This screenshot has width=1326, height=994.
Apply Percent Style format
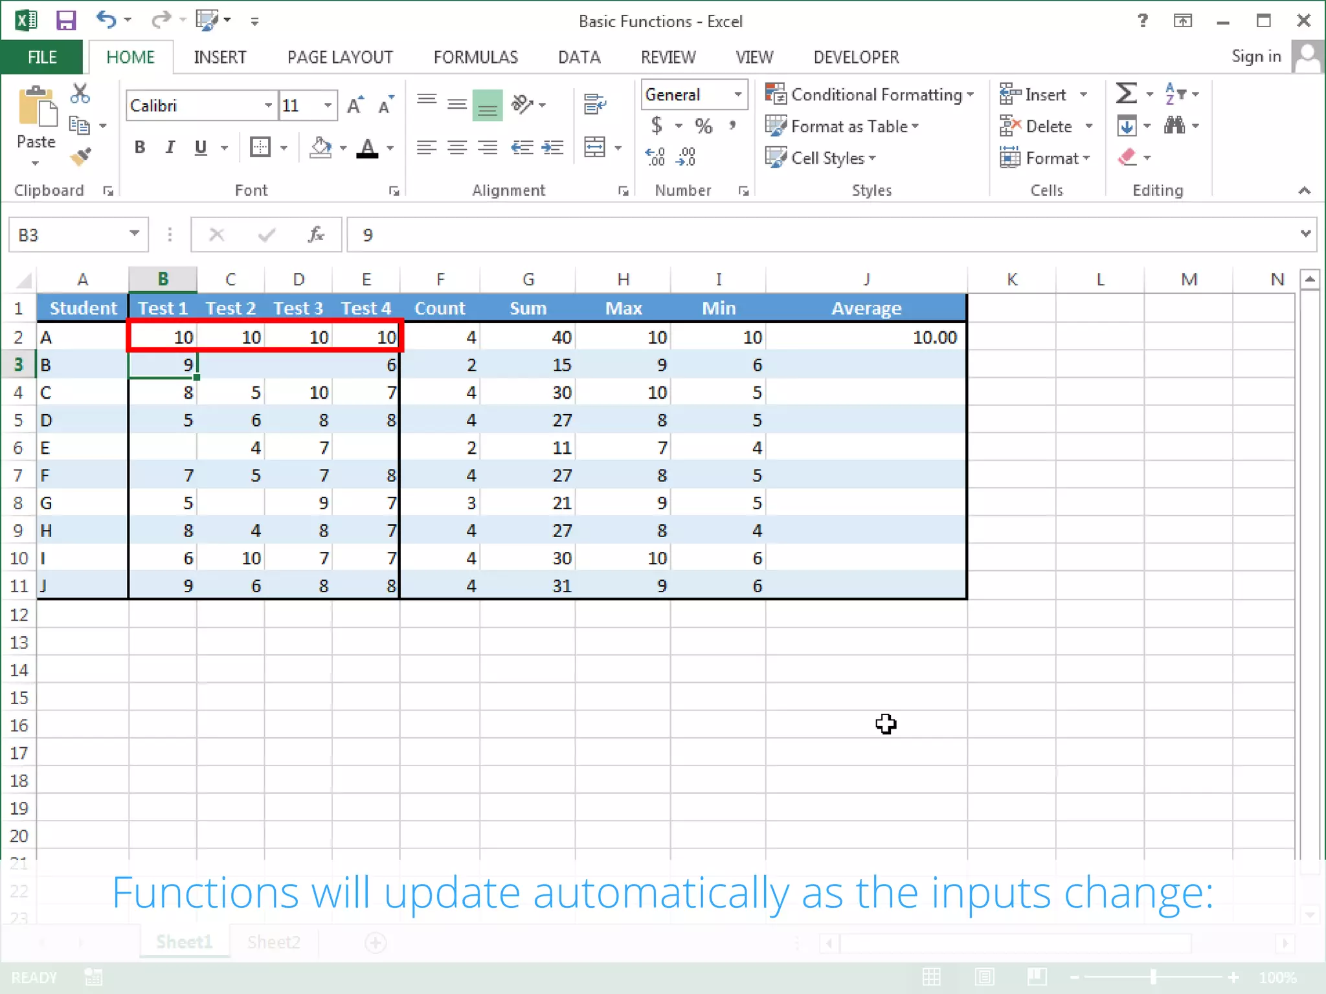click(703, 126)
